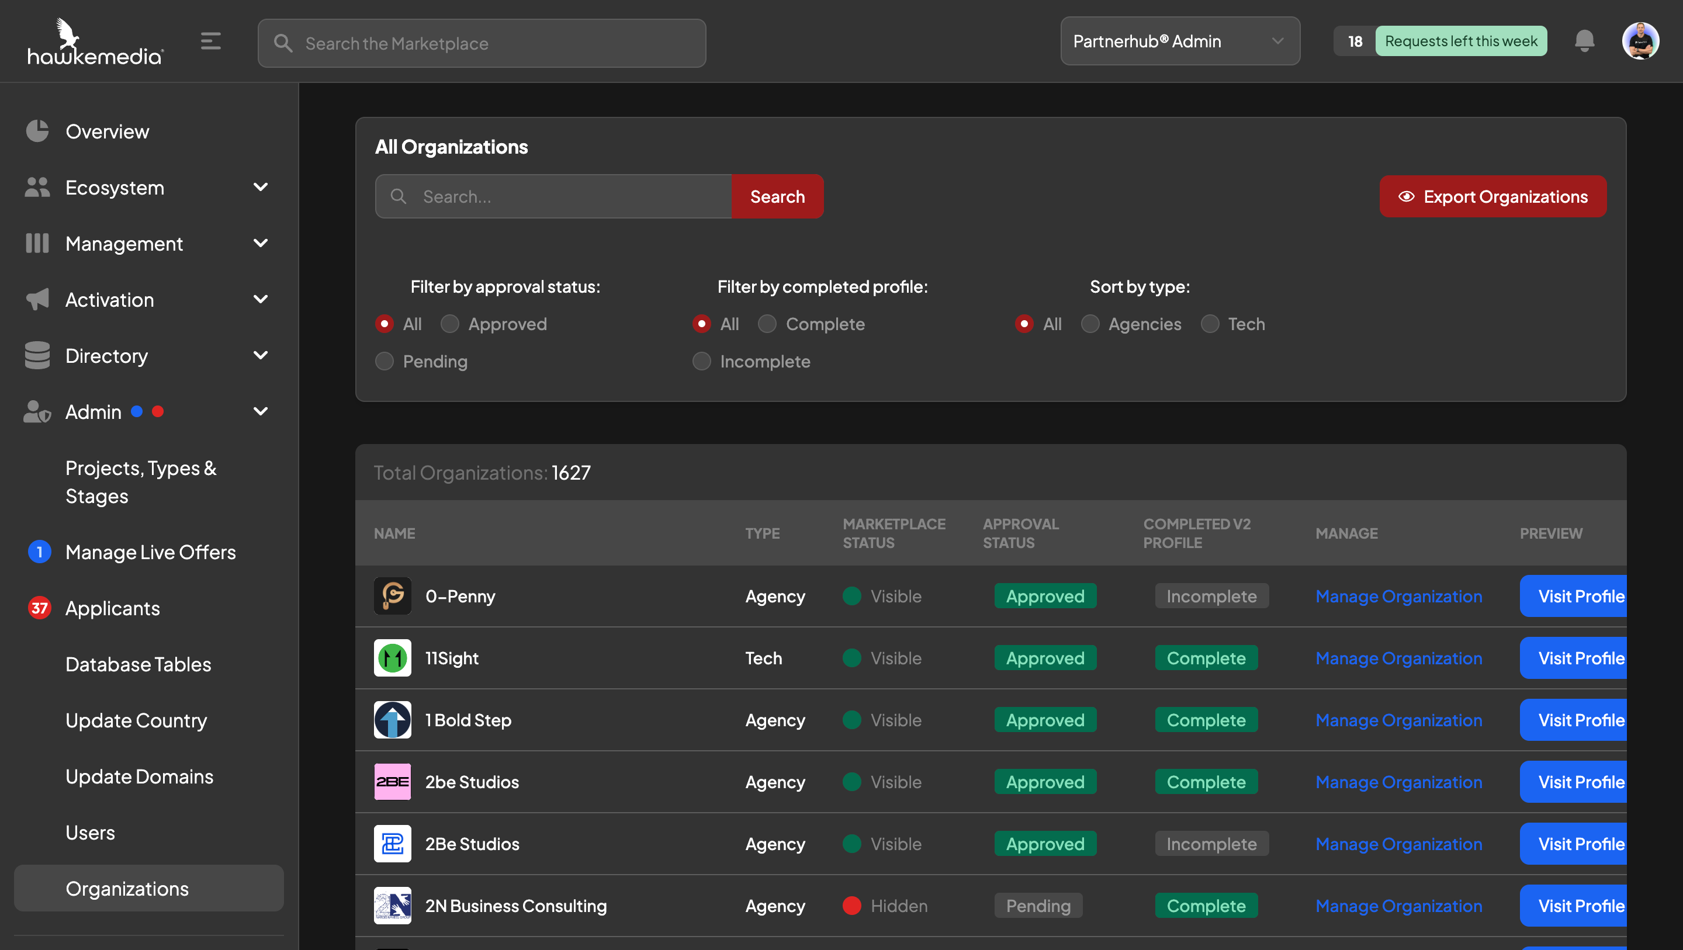This screenshot has height=950, width=1683.
Task: Visit Profile of 11Sight
Action: (x=1574, y=658)
